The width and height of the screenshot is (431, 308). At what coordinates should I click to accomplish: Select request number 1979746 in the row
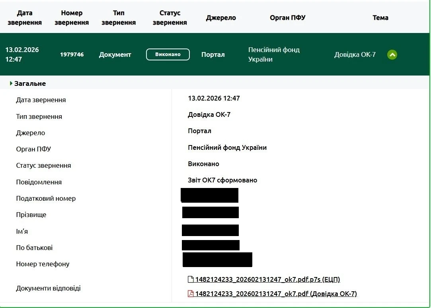(72, 54)
